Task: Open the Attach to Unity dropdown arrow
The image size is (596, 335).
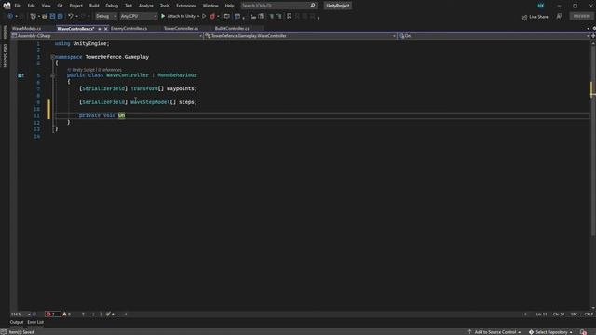Action: click(198, 17)
